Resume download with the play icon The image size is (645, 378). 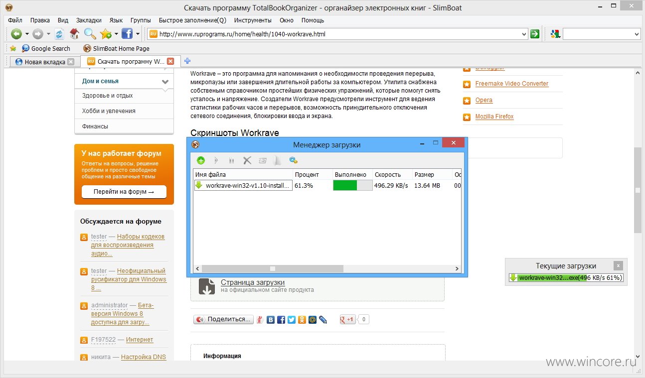point(216,160)
